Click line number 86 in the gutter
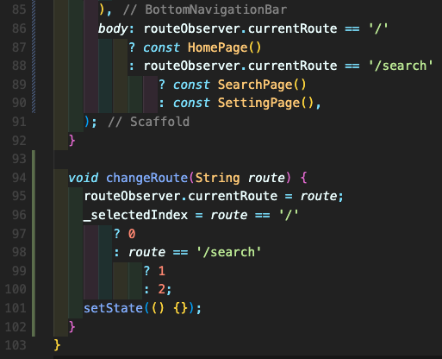 tap(19, 28)
